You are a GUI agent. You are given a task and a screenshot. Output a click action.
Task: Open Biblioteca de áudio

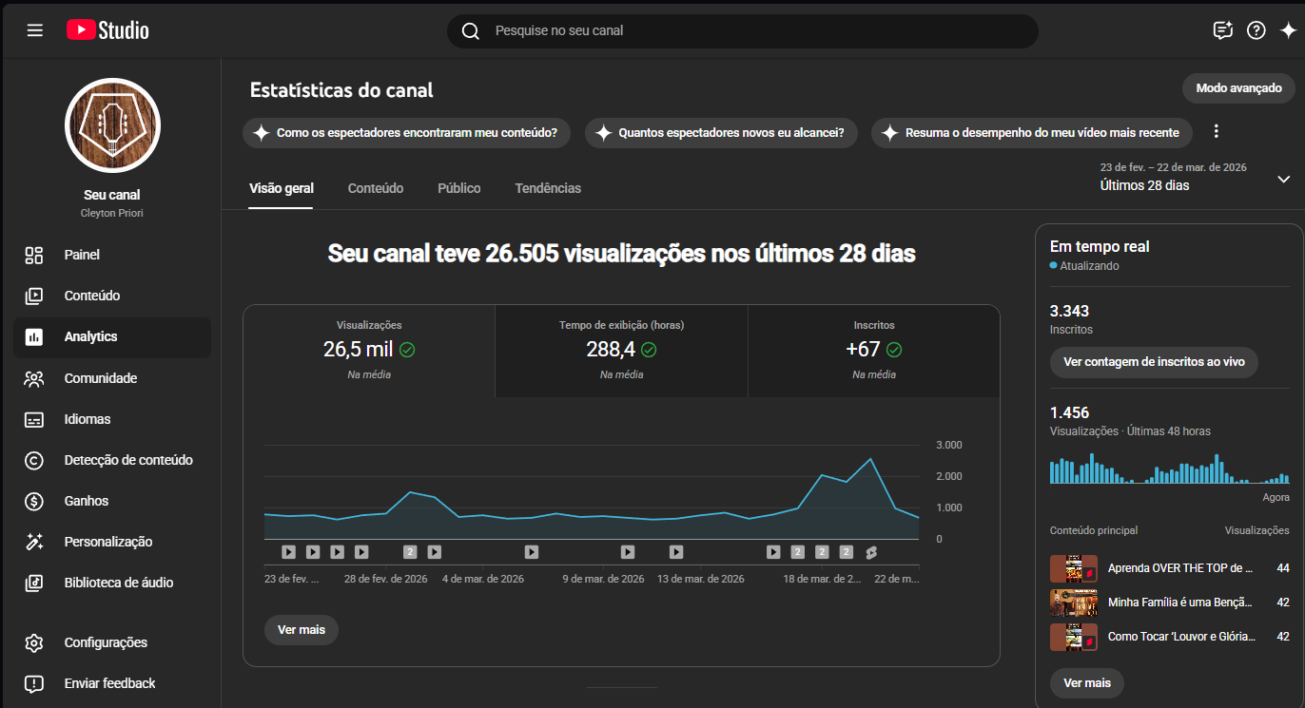coord(118,583)
